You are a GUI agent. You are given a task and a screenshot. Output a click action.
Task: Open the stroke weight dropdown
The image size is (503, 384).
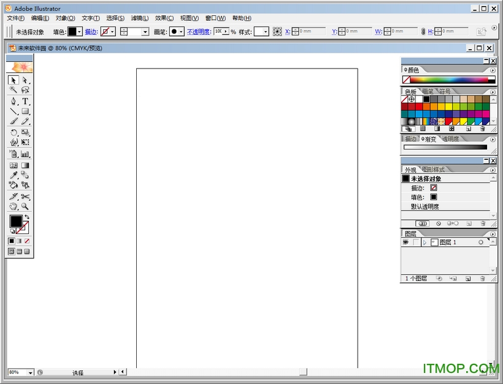(145, 32)
